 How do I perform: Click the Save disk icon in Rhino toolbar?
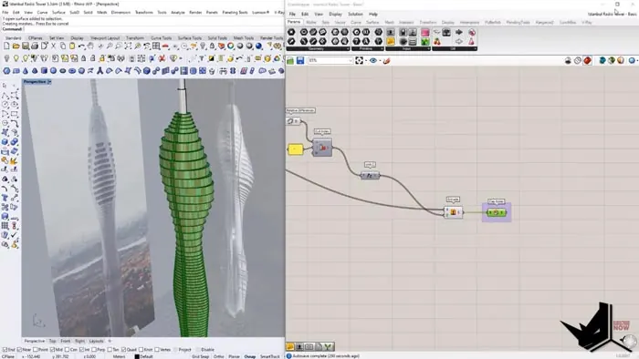26,46
